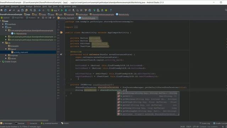227x128 pixels.
Task: Click the override gutter icon on line 21
Action: click(61, 54)
